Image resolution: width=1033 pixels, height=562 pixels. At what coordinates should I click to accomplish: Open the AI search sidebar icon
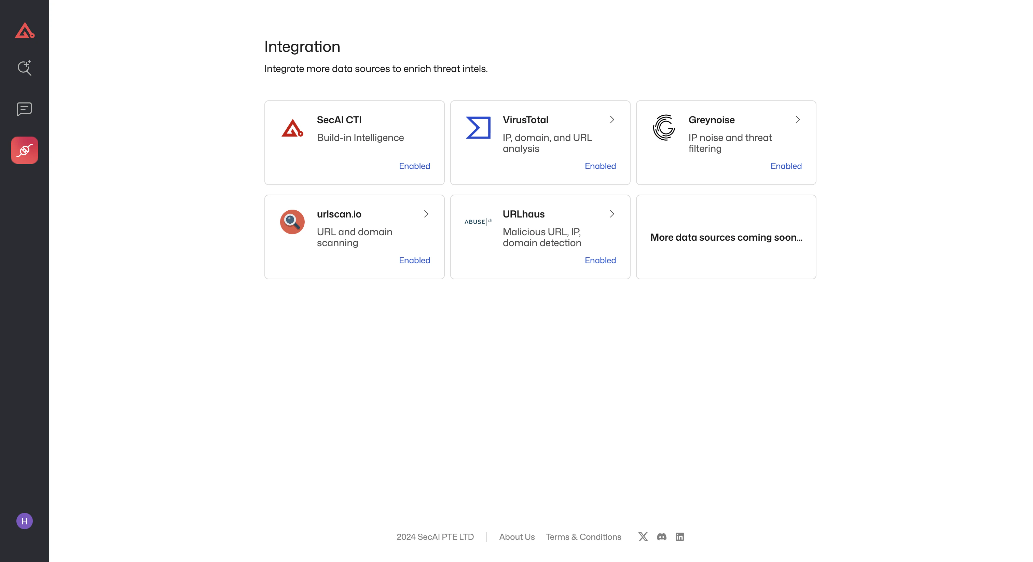pos(25,68)
